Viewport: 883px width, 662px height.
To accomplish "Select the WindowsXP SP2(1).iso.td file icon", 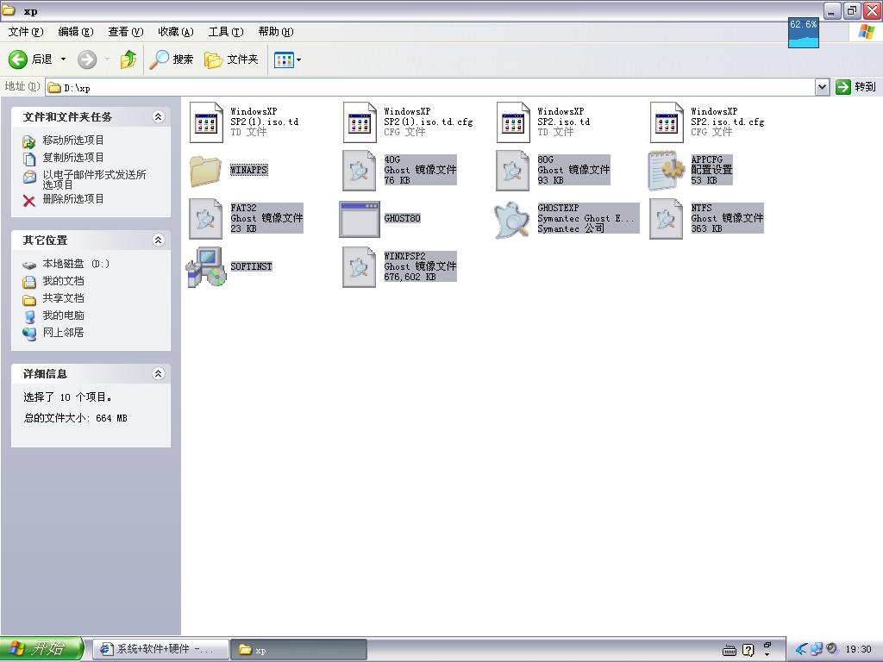I will click(206, 122).
